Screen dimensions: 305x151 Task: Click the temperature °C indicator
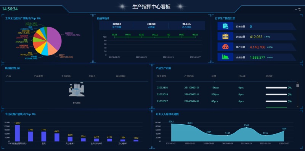tap(298, 9)
